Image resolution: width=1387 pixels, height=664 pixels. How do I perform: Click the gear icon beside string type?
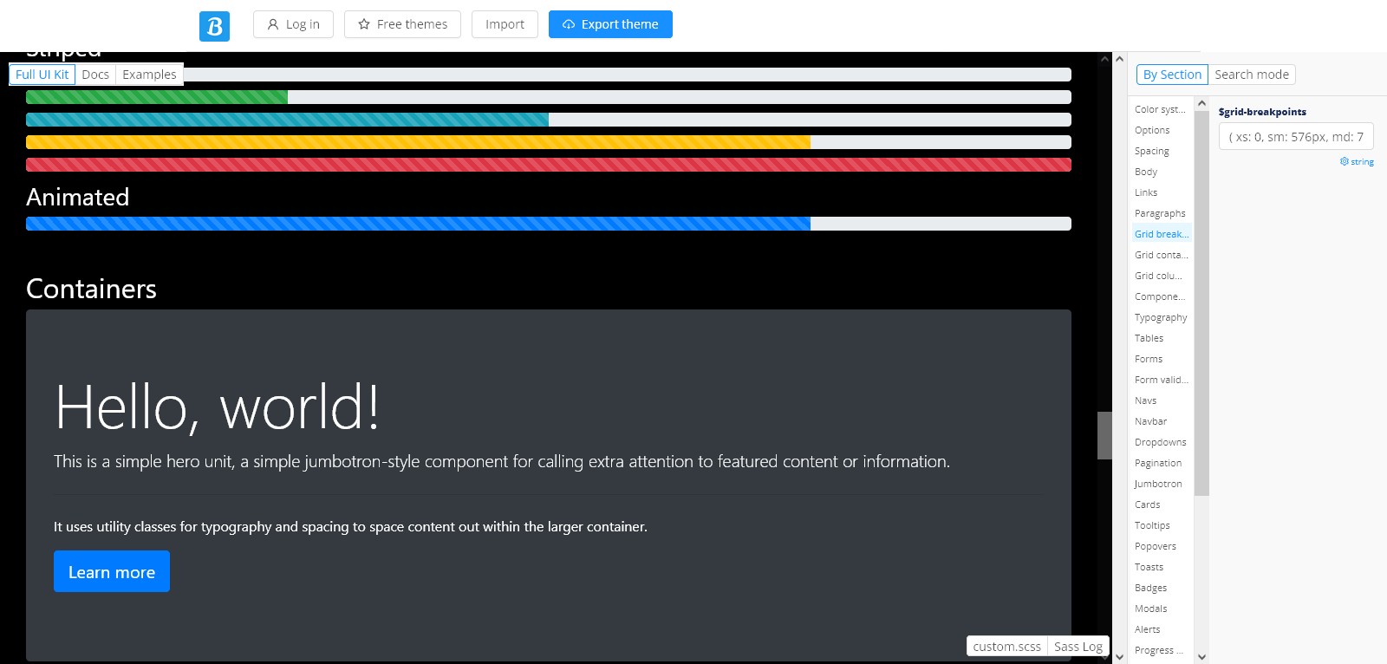pos(1345,161)
